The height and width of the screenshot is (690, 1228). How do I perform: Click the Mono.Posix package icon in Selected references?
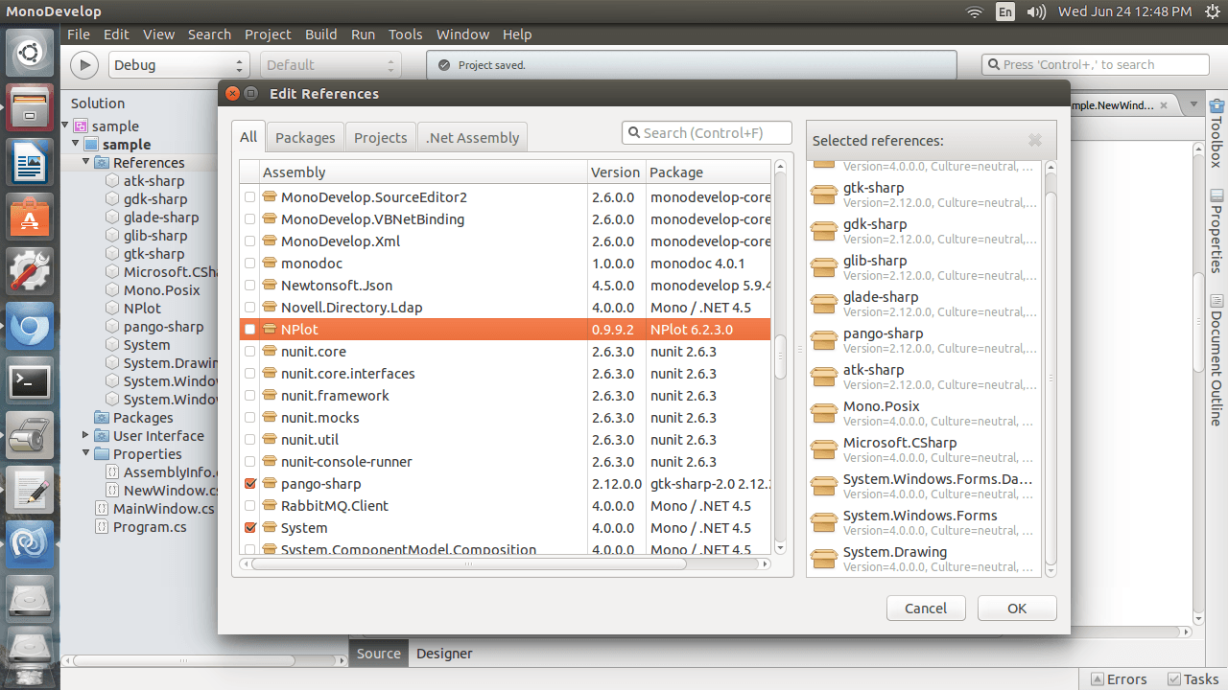click(x=824, y=413)
